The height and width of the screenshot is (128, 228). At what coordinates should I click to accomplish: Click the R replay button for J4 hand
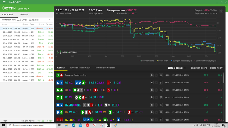pos(152,75)
